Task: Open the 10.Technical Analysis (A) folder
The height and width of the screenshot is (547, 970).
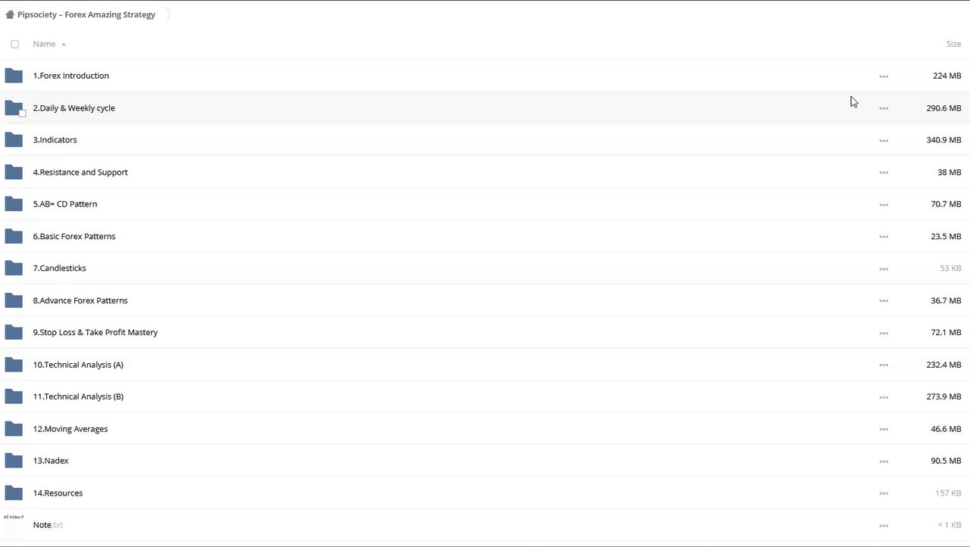Action: point(78,365)
